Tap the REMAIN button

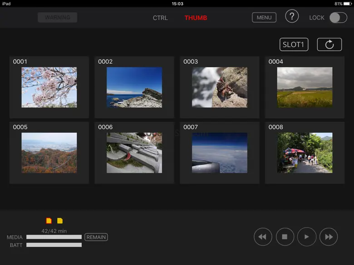point(96,237)
